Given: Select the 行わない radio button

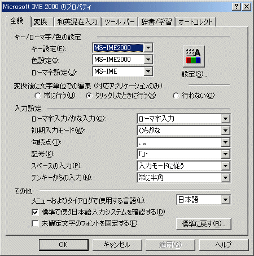Looking at the screenshot, I should click(x=176, y=96).
